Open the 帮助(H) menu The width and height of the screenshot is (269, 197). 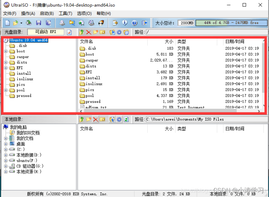click(104, 13)
